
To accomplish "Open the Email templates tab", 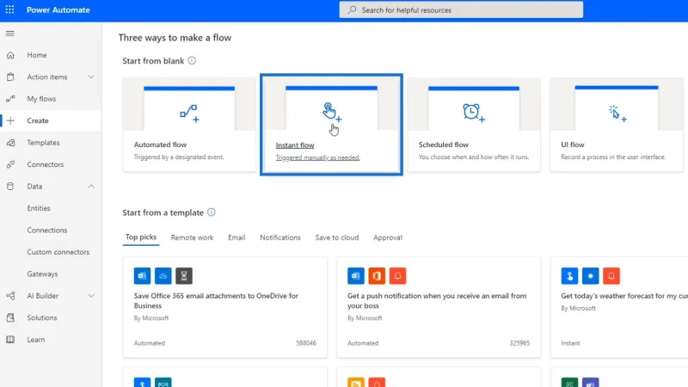I will pos(236,237).
